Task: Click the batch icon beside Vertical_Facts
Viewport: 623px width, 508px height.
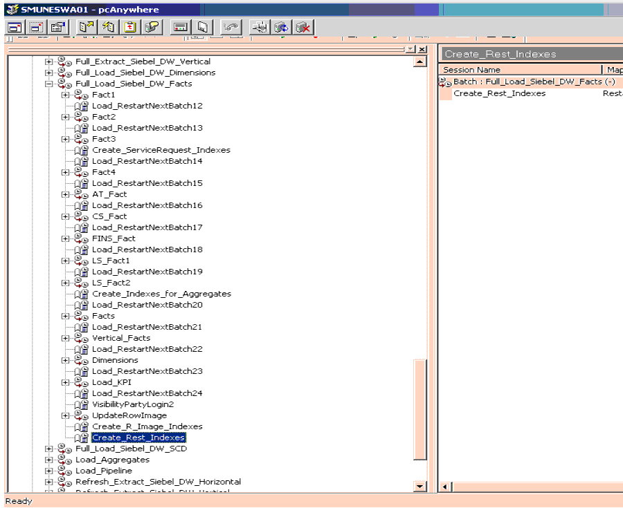Action: pos(81,338)
